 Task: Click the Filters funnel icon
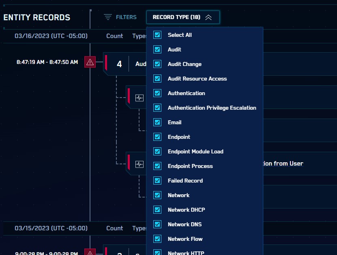[107, 17]
